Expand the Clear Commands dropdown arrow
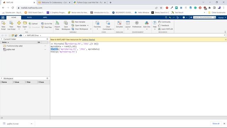 pyautogui.click(x=113, y=29)
